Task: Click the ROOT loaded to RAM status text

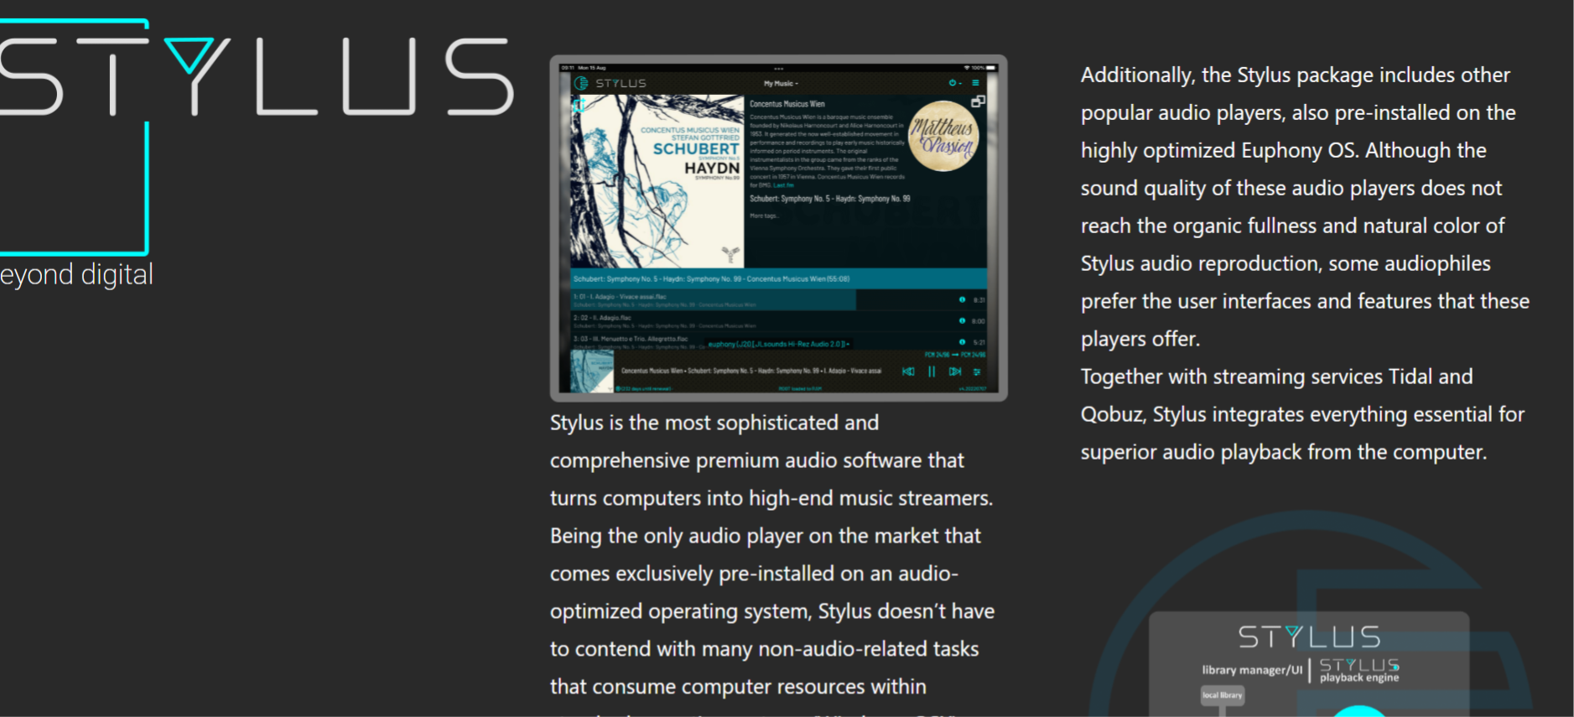Action: tap(799, 389)
